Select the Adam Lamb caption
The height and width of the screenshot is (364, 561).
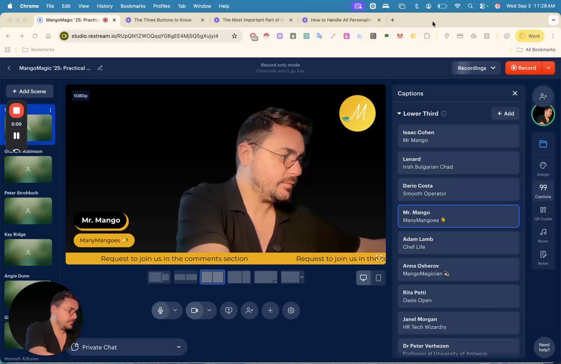coord(458,243)
